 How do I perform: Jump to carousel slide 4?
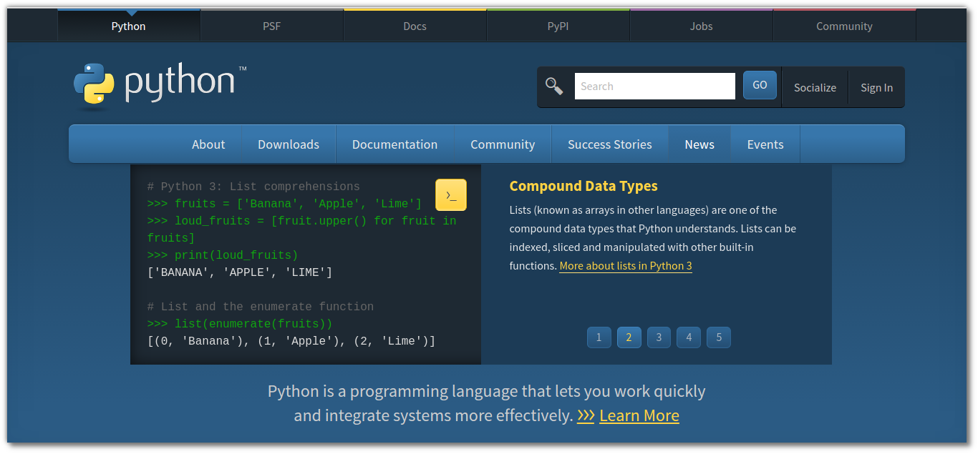click(x=689, y=337)
